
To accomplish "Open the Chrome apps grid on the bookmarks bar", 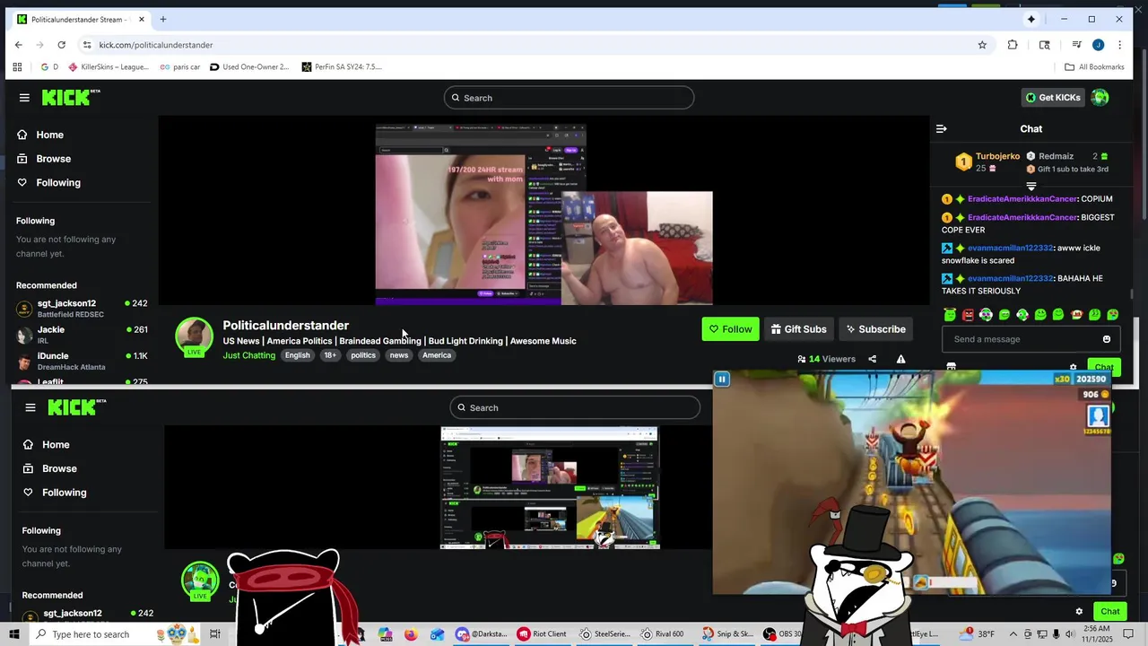I will coord(17,66).
